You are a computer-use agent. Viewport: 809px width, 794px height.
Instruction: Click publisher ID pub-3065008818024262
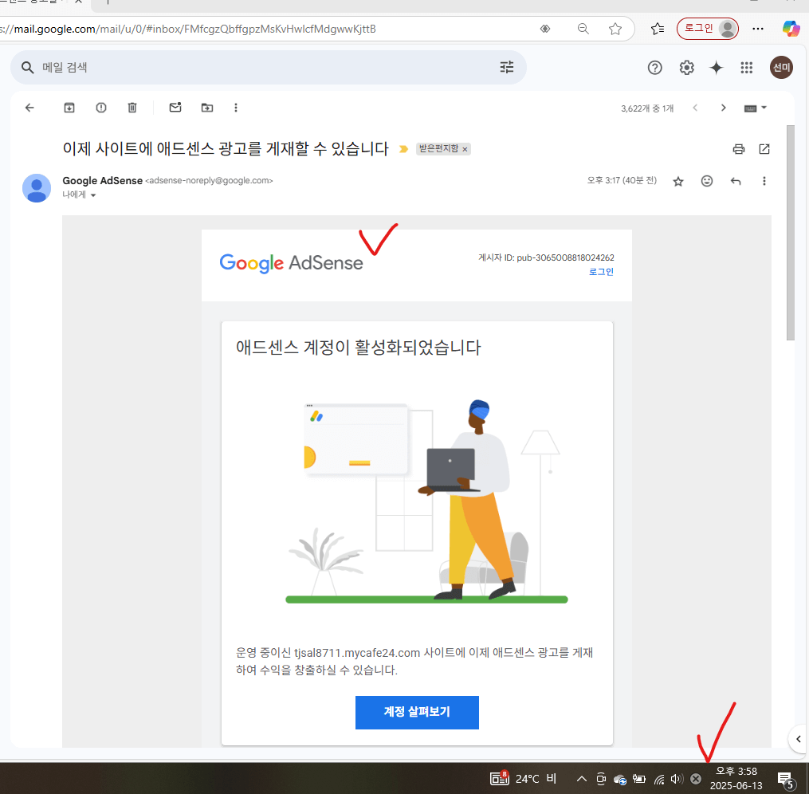[x=565, y=257]
